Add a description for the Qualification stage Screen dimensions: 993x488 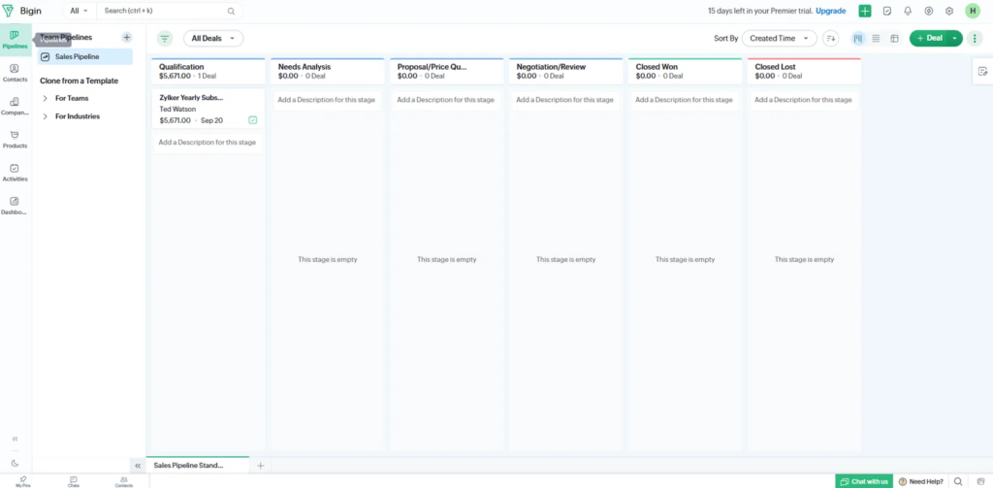(x=208, y=143)
